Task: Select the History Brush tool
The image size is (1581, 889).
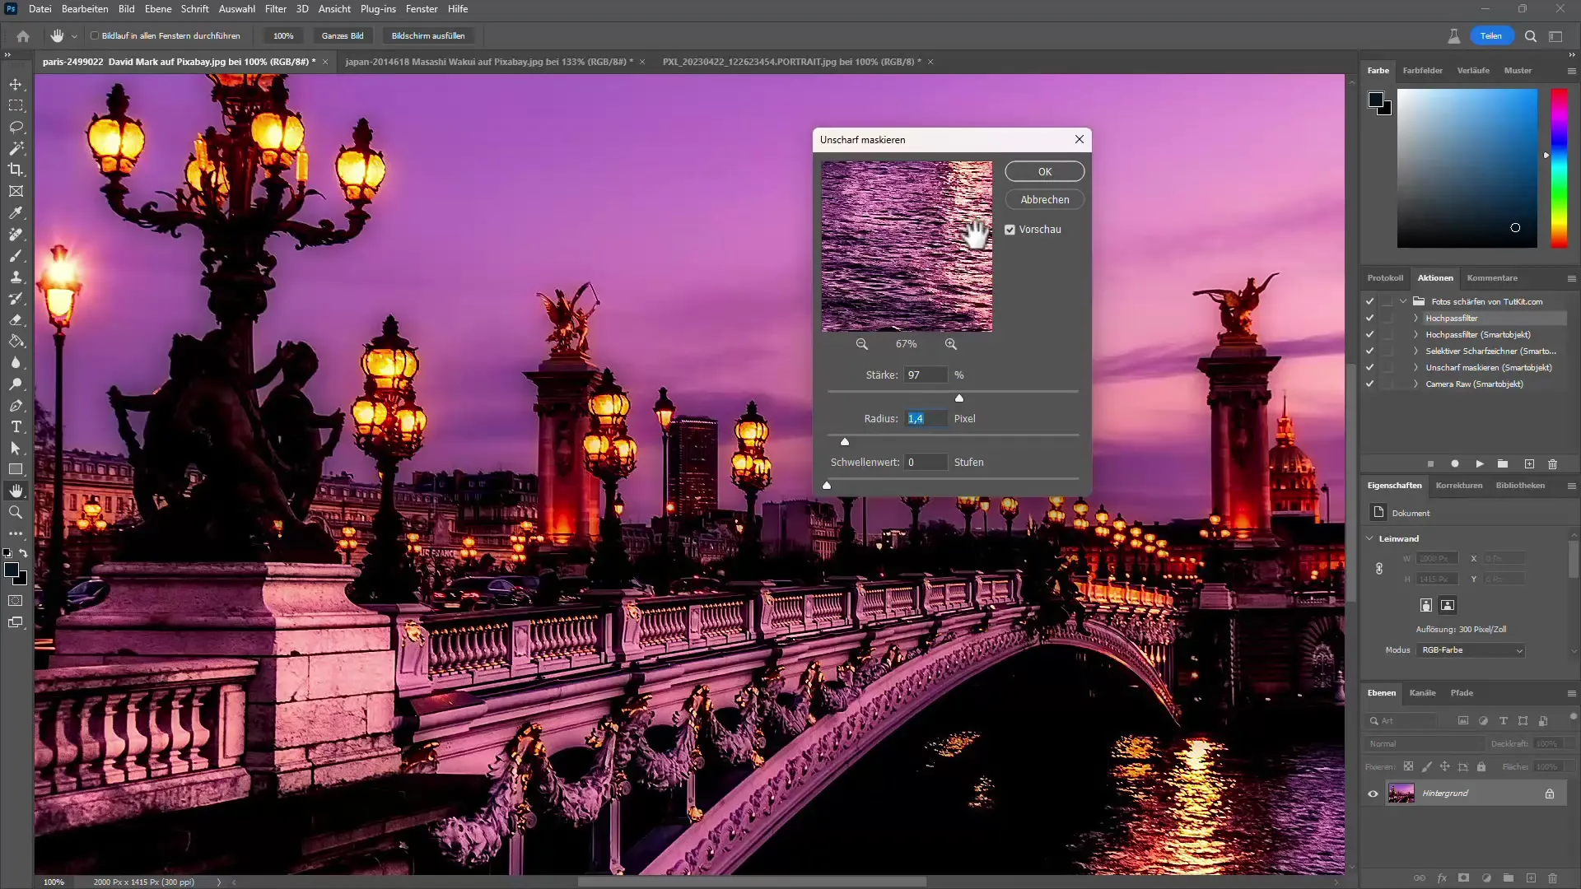Action: click(16, 298)
